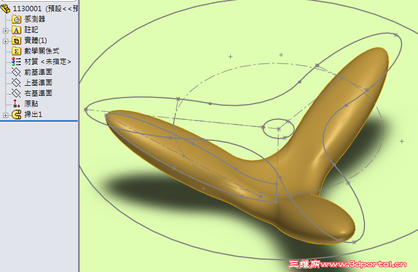Select the 1130001 part root icon

point(5,9)
